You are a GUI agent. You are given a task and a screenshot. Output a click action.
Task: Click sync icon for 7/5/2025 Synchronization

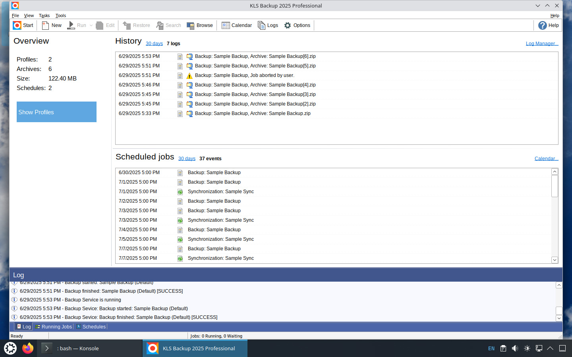click(180, 240)
